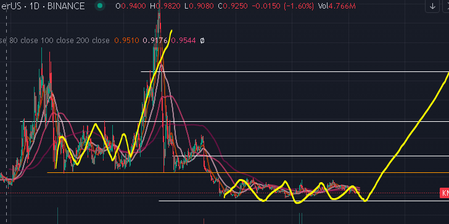Click the empty-set symbol in indicator legend
Image resolution: width=449 pixels, height=224 pixels.
[202, 41]
